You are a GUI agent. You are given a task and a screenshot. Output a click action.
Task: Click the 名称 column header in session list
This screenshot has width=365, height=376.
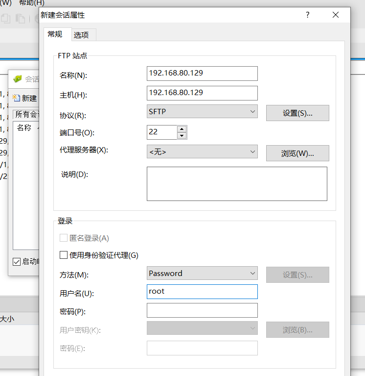click(x=24, y=127)
